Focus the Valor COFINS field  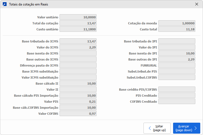78,114
